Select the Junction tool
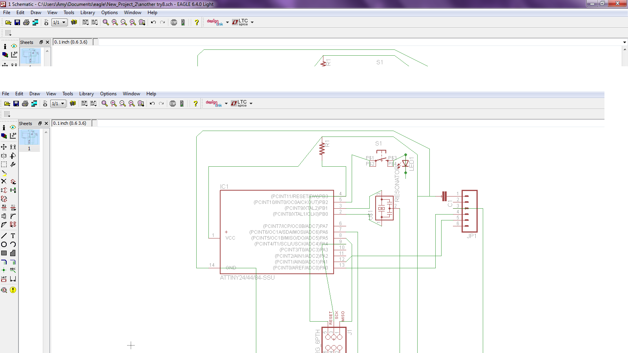 pyautogui.click(x=4, y=270)
